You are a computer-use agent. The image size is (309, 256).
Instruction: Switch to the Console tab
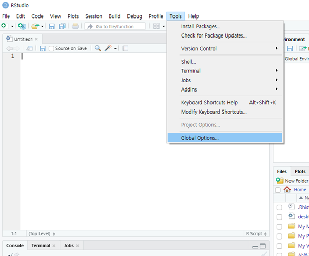coord(15,245)
